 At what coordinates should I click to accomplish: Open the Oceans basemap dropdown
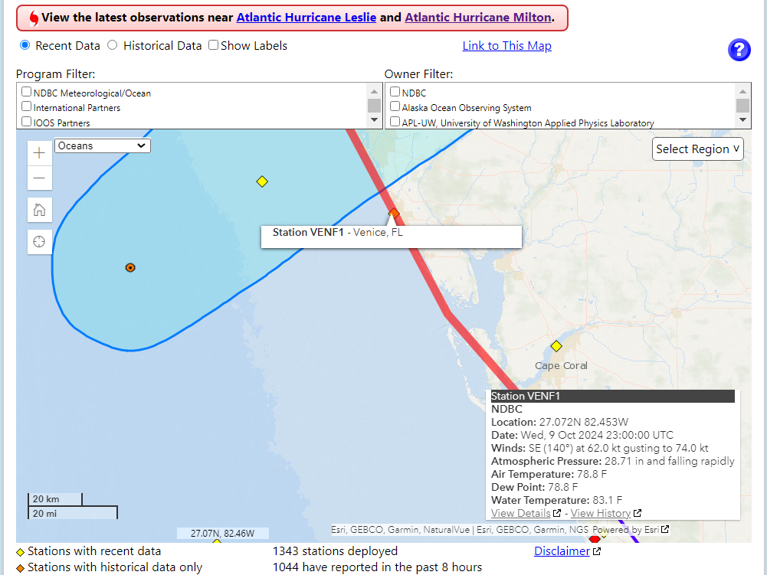point(102,145)
